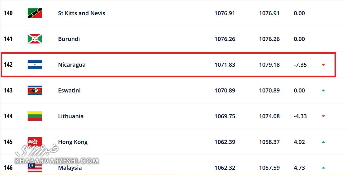Image resolution: width=347 pixels, height=175 pixels.
Task: Open the Lithuania team link
Action: click(x=71, y=116)
